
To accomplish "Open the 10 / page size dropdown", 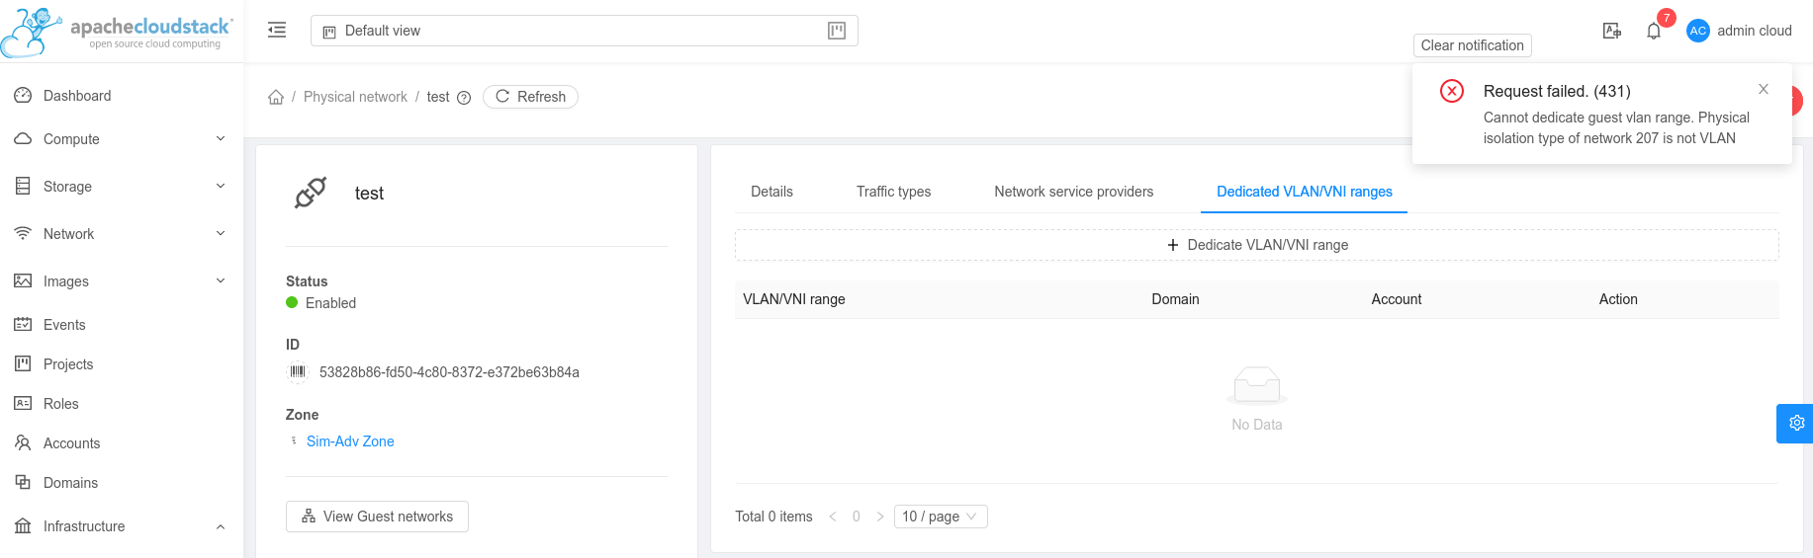I will point(941,517).
